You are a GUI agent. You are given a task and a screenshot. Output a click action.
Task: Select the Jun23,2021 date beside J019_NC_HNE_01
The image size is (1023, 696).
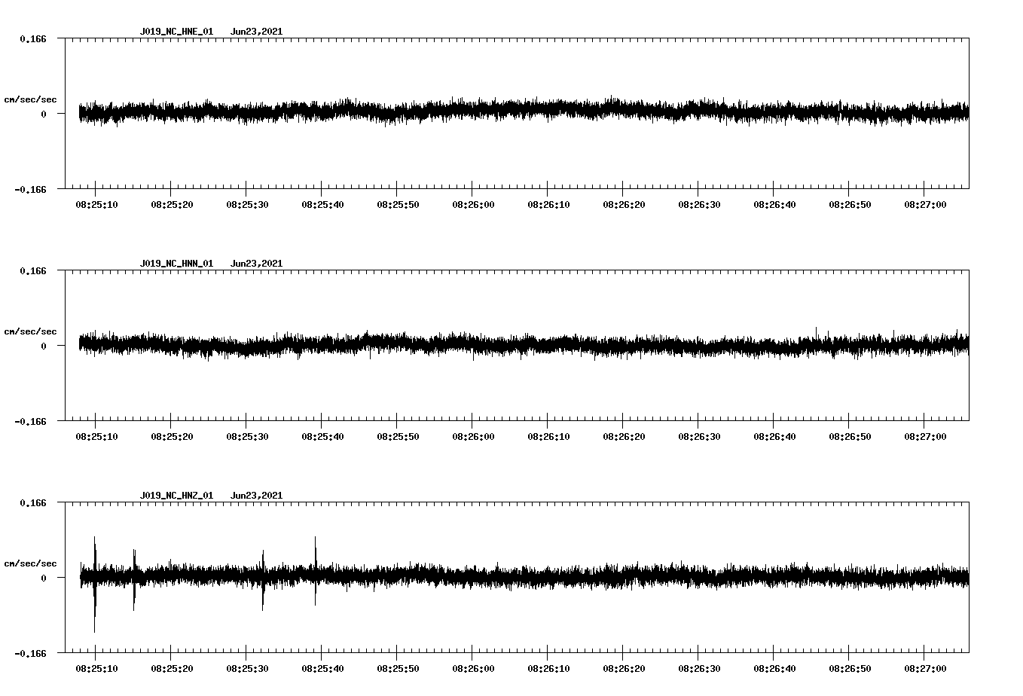tap(256, 32)
